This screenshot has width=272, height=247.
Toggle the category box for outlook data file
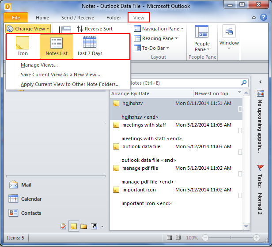click(x=240, y=152)
